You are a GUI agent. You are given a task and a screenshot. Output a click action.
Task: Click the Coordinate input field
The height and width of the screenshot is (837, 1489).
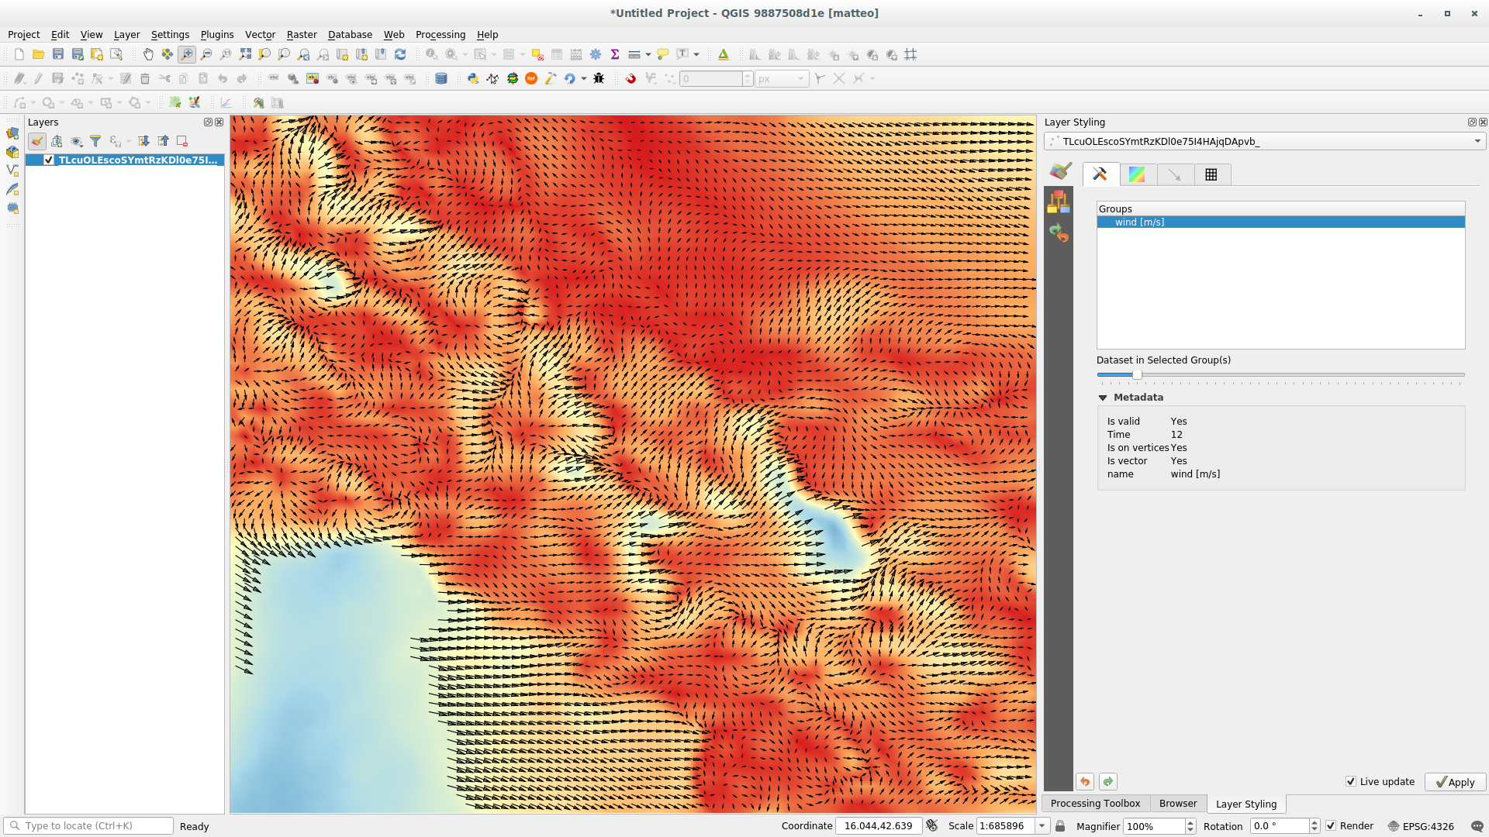(x=878, y=826)
